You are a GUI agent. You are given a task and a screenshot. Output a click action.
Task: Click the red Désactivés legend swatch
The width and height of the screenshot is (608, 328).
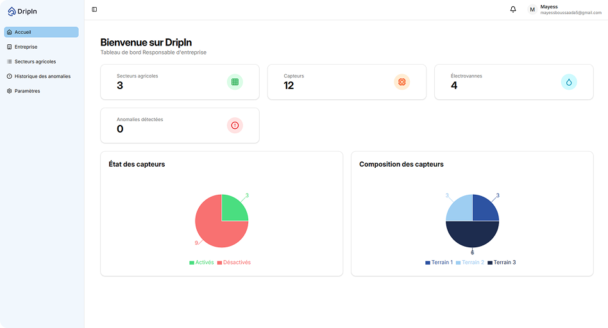click(219, 263)
